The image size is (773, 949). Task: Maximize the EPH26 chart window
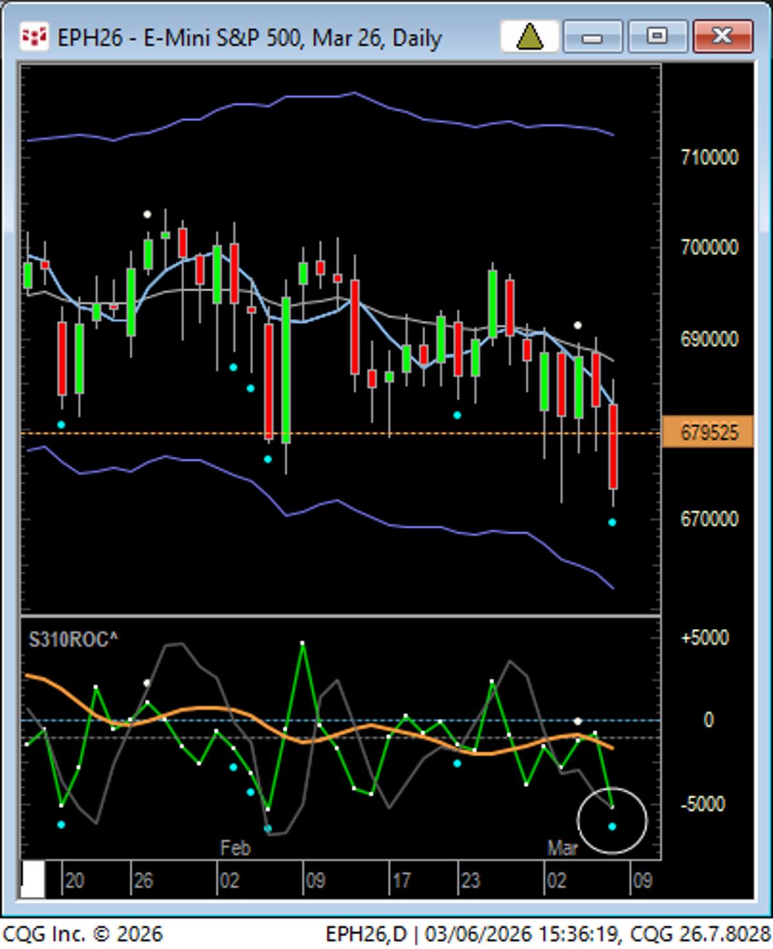coord(656,36)
